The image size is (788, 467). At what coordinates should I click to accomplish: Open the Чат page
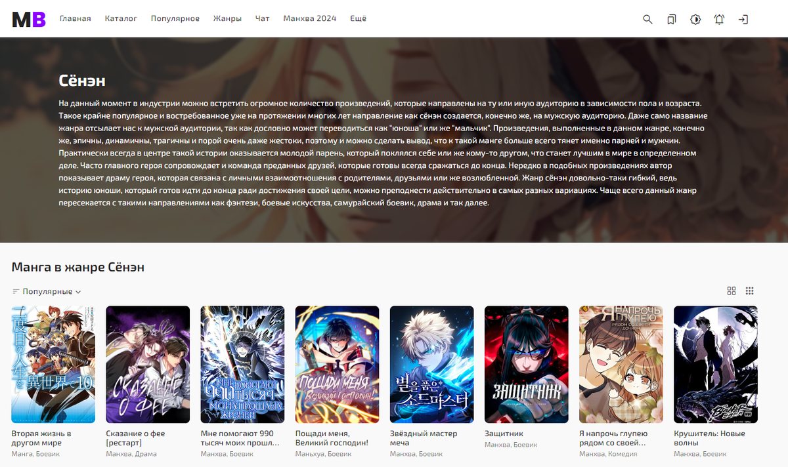tap(262, 19)
